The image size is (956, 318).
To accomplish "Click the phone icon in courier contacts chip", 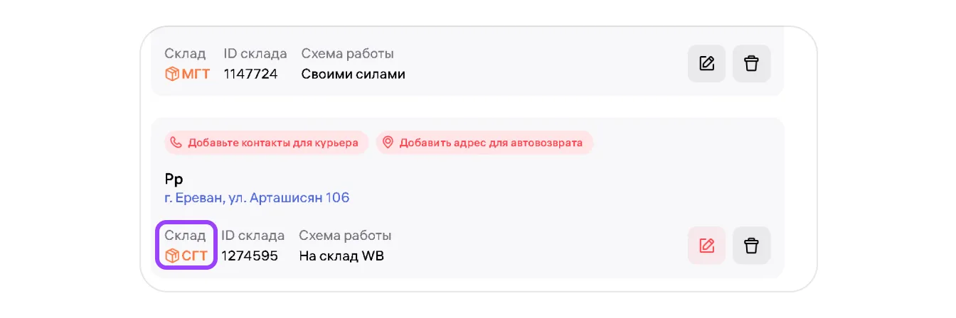I will pos(176,143).
